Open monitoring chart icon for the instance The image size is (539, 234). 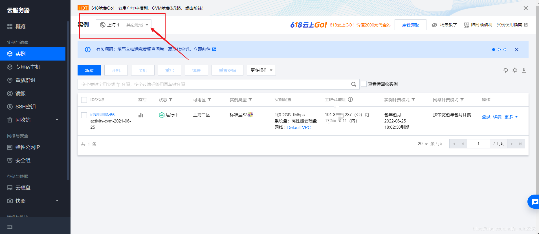141,115
